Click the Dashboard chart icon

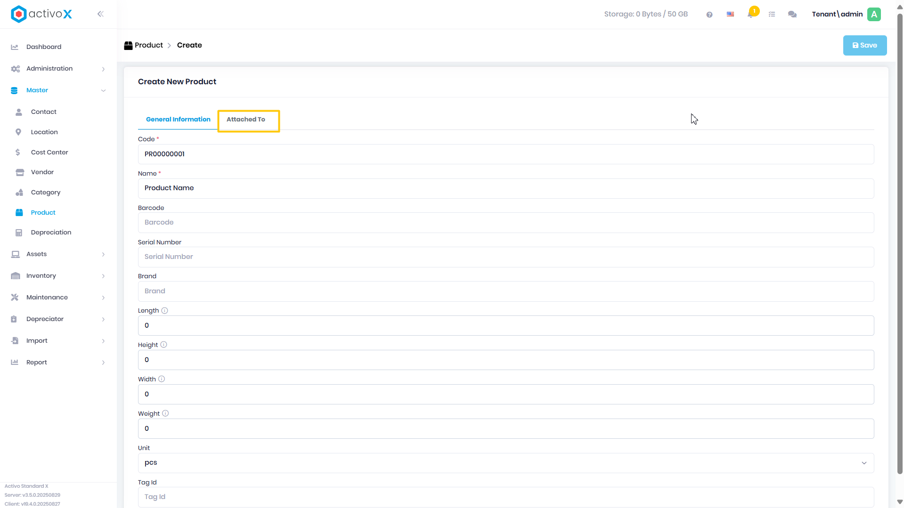point(15,47)
